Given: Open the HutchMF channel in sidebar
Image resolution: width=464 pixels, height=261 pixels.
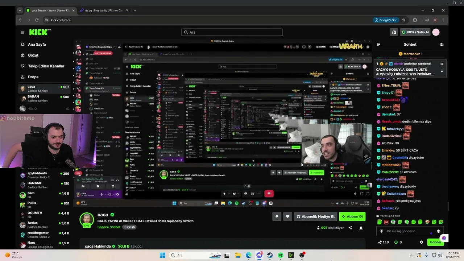Looking at the screenshot, I should pos(45,185).
